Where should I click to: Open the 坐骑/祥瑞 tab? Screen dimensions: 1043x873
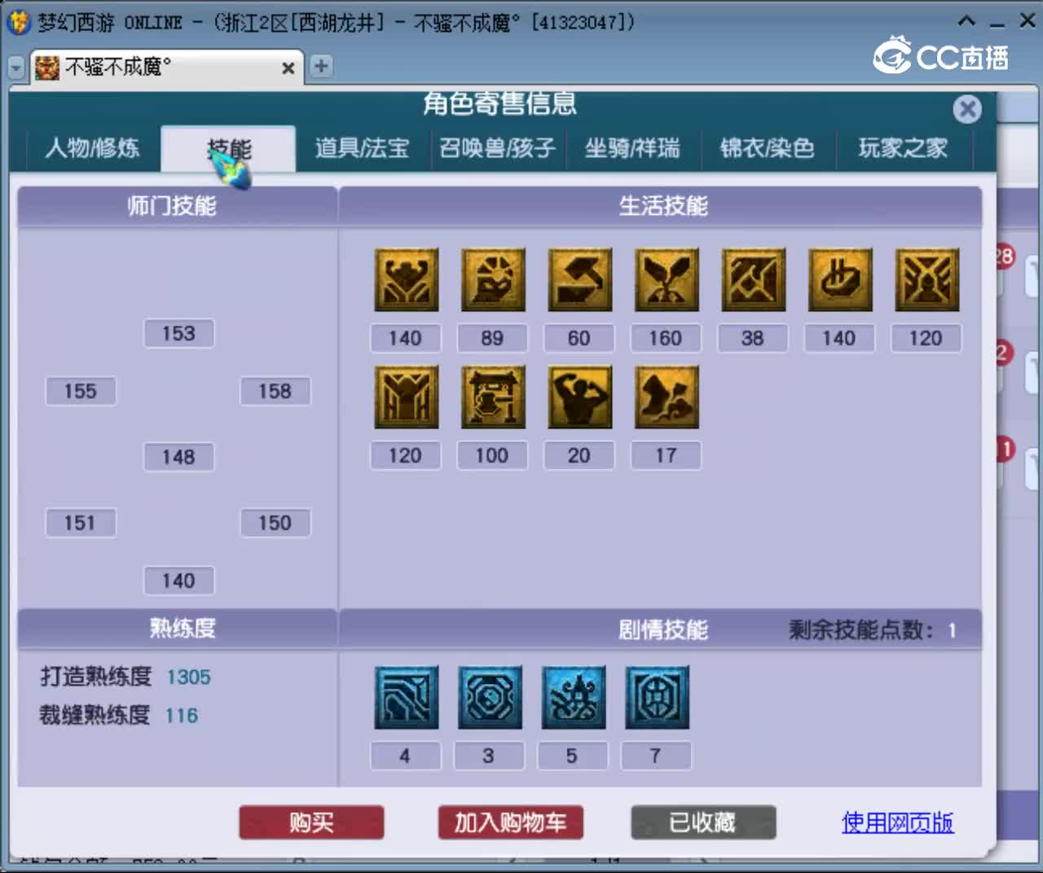click(632, 148)
